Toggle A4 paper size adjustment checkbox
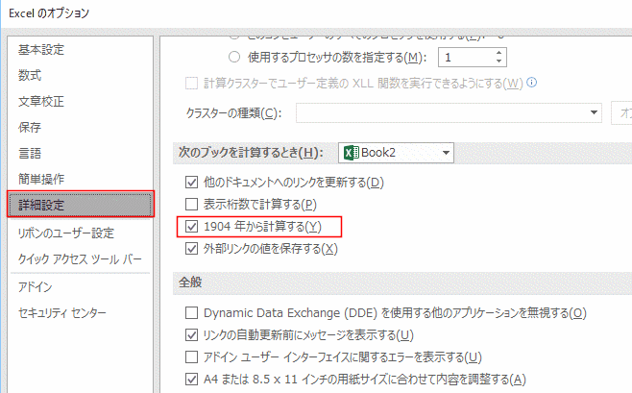632x393 pixels. [x=191, y=378]
